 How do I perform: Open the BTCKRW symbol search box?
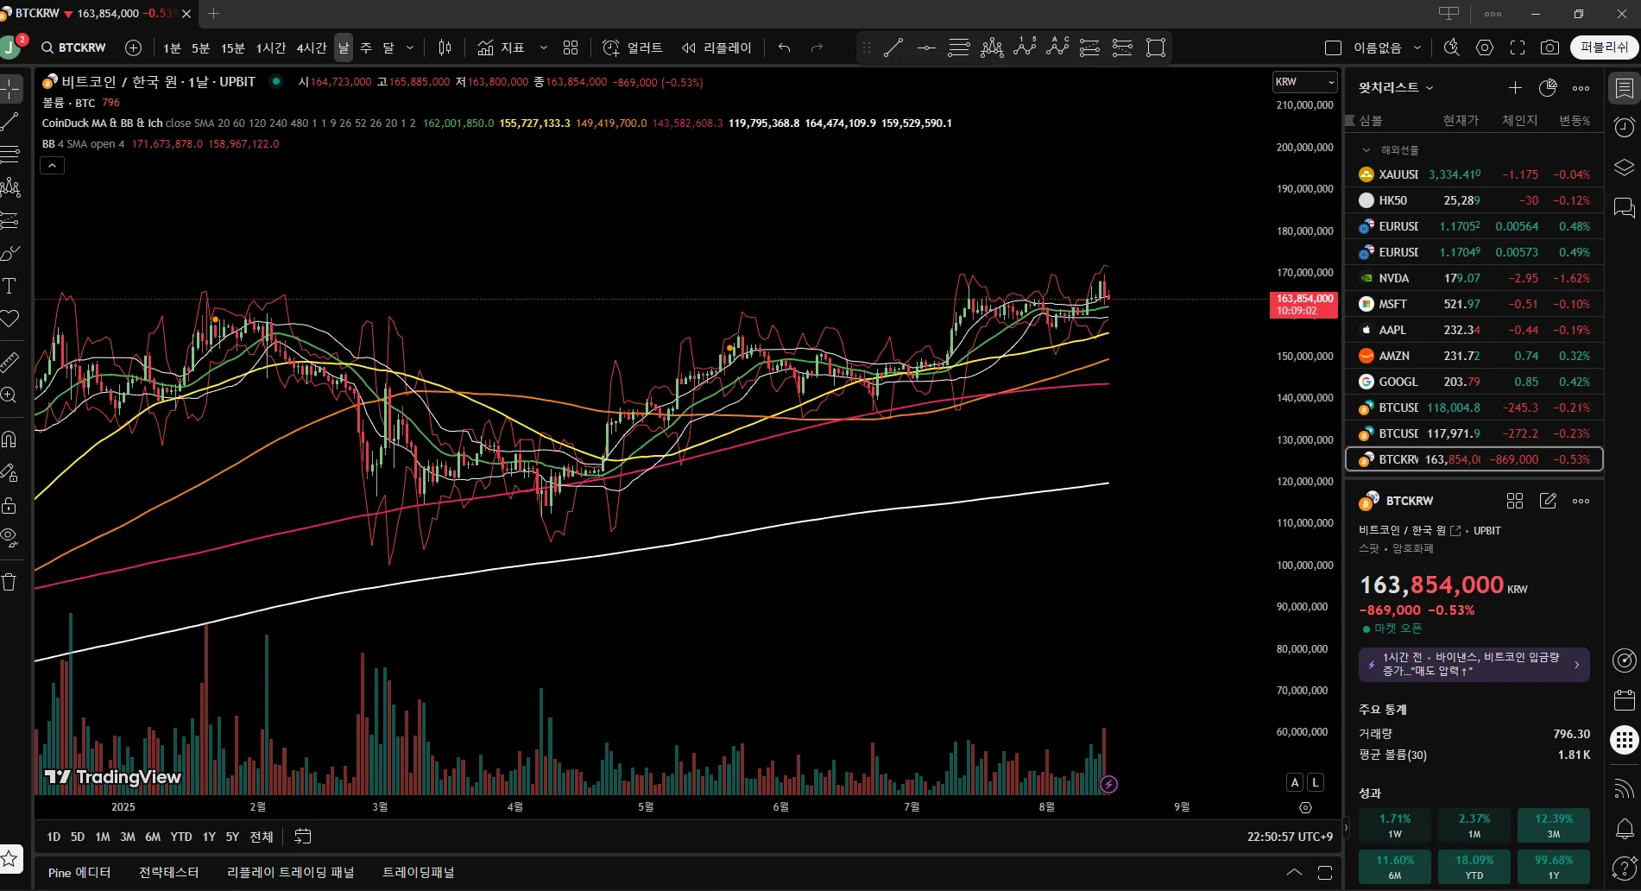[x=73, y=47]
